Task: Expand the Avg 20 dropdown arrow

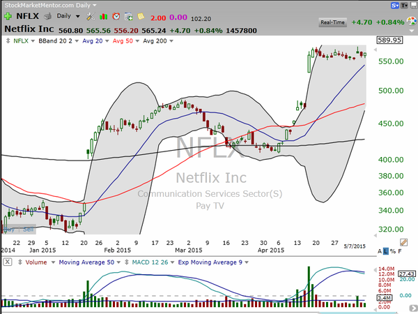Action: (x=107, y=41)
